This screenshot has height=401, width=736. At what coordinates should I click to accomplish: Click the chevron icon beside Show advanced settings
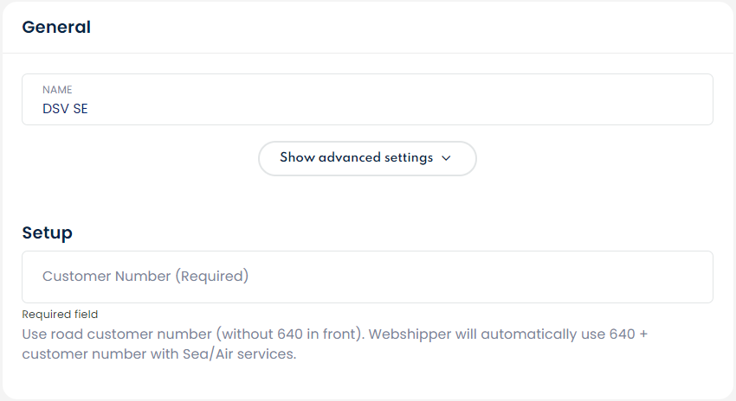click(x=446, y=158)
